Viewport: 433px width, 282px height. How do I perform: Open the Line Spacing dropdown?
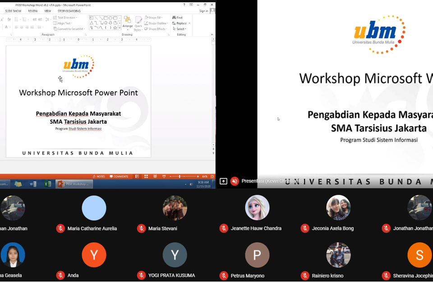click(x=48, y=19)
